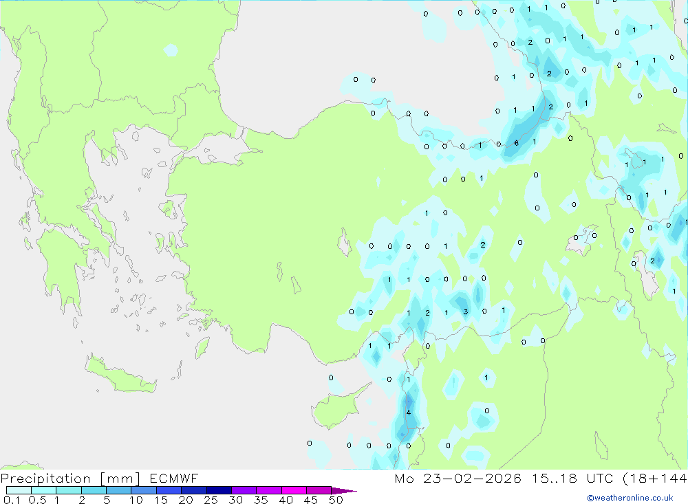The height and width of the screenshot is (504, 688).
Task: Click the map precipitation value '4'
Action: [x=409, y=413]
